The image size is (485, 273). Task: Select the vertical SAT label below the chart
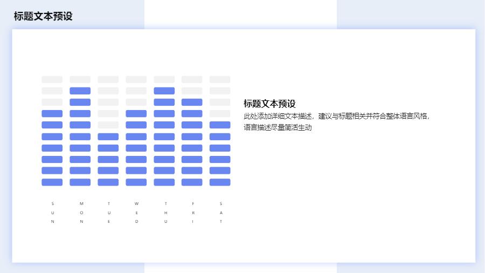220,213
